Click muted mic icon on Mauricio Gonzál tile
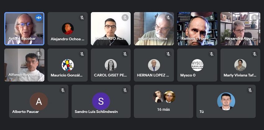The height and width of the screenshot is (130, 264). [82, 54]
